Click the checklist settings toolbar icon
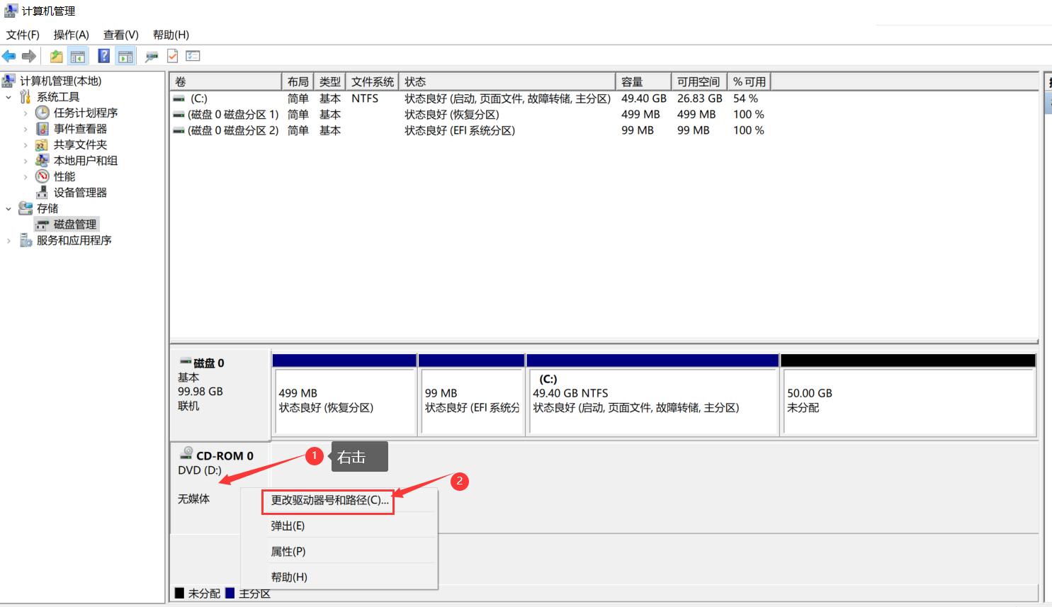The height and width of the screenshot is (607, 1052). [x=193, y=56]
